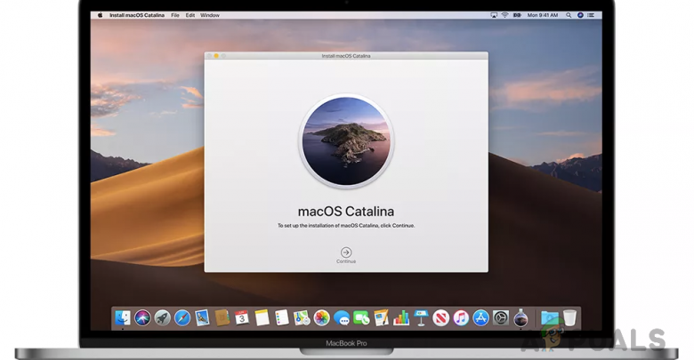Open Spotlight search in menu bar
Screen dimensions: 694x360
tap(569, 15)
